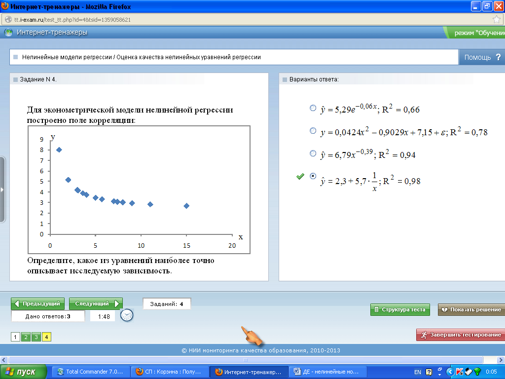Screen dimensions: 505x379
Task: Click the Интернет-тренажеры globe logo
Action: click(8, 32)
